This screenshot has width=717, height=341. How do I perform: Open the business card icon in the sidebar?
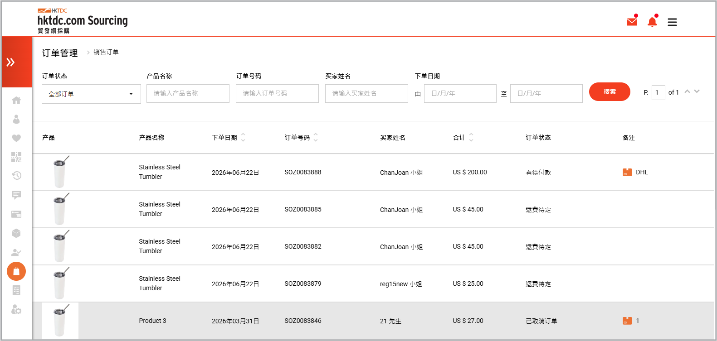(16, 214)
